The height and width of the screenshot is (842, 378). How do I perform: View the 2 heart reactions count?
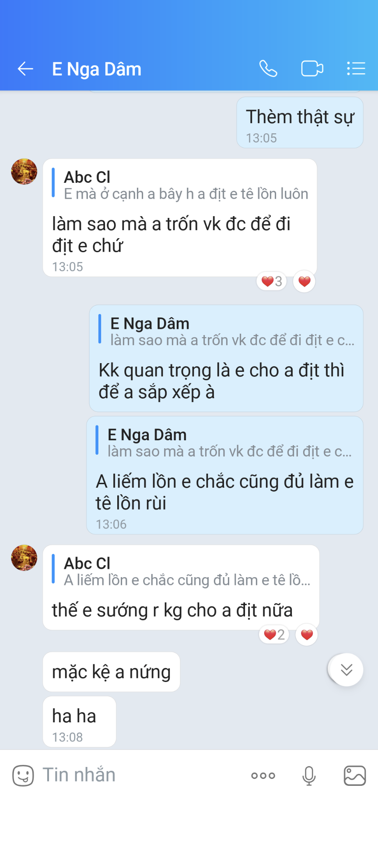click(x=274, y=635)
